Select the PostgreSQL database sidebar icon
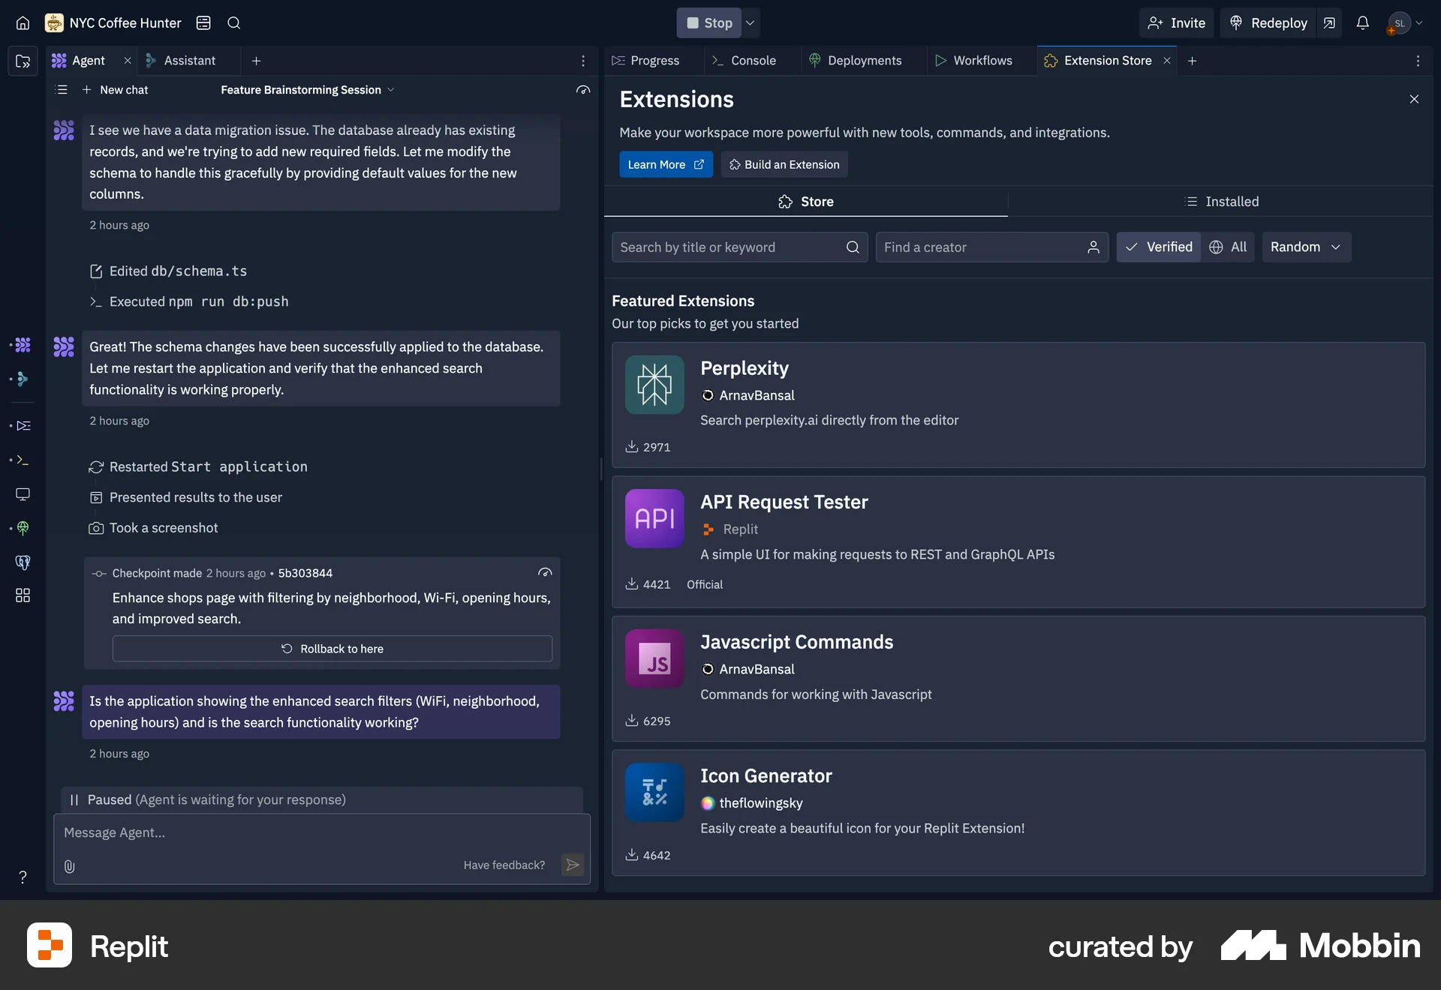The image size is (1441, 990). (x=23, y=562)
